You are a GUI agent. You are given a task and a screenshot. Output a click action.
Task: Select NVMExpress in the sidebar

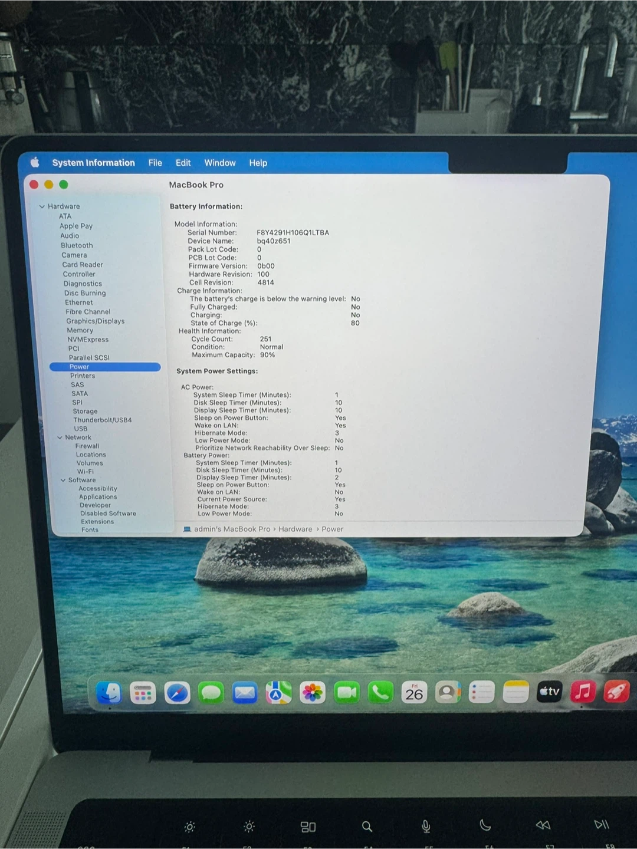(88, 340)
